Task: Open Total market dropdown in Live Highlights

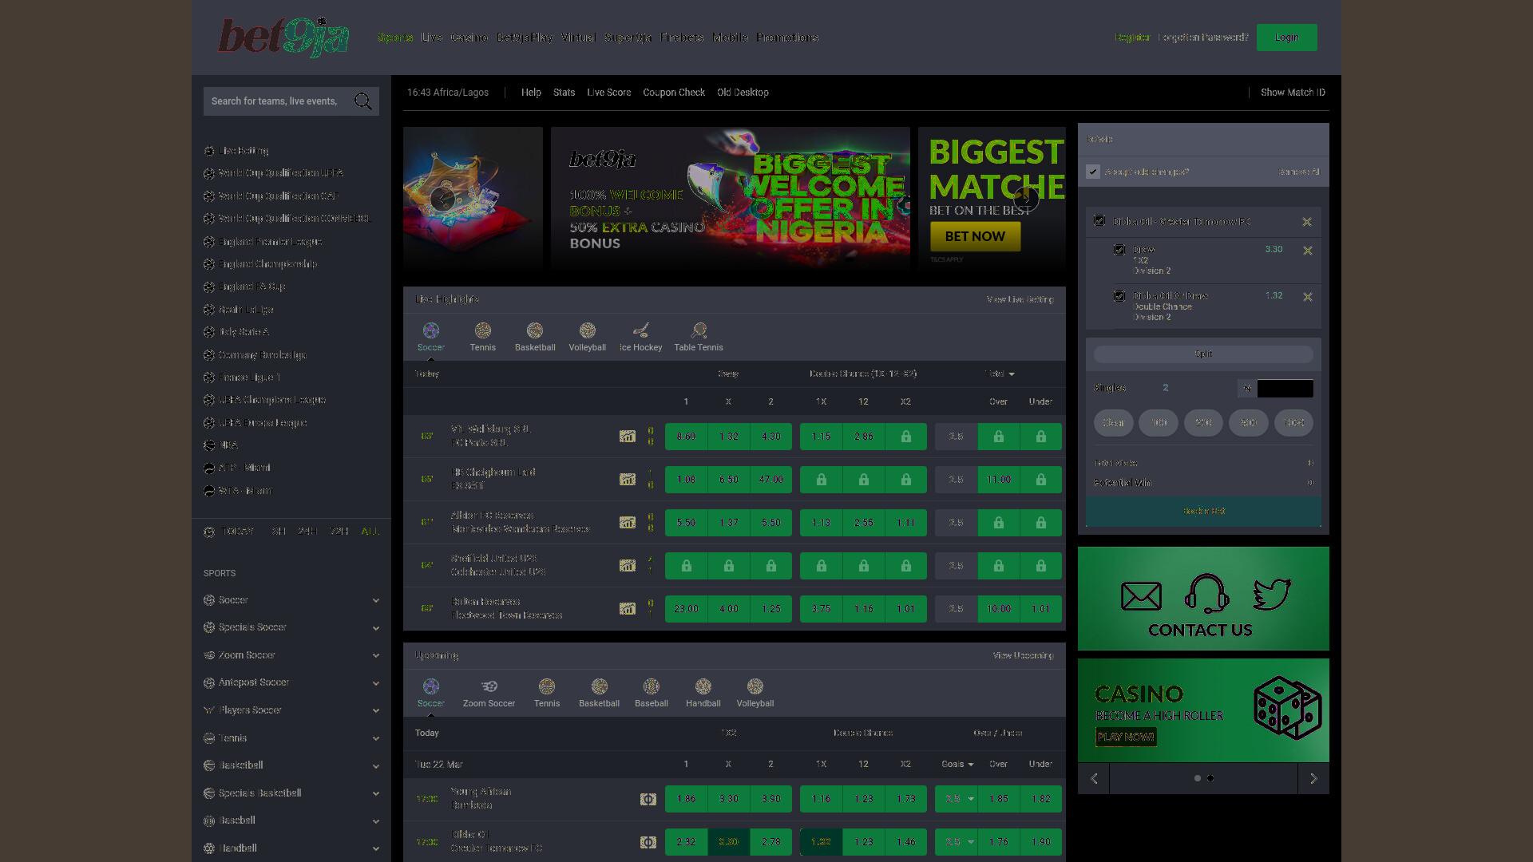Action: (x=1000, y=374)
